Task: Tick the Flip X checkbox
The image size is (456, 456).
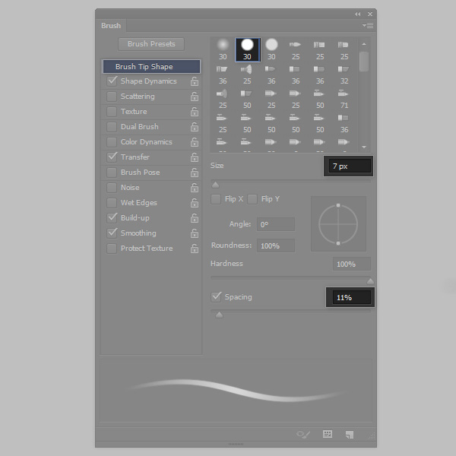Action: coord(216,199)
